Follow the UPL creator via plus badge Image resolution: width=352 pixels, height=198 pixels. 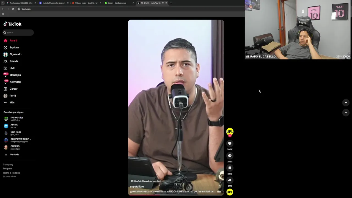[x=230, y=136]
